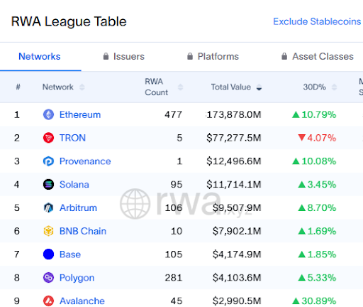Open the Base network link
Image resolution: width=363 pixels, height=307 pixels.
pos(70,254)
